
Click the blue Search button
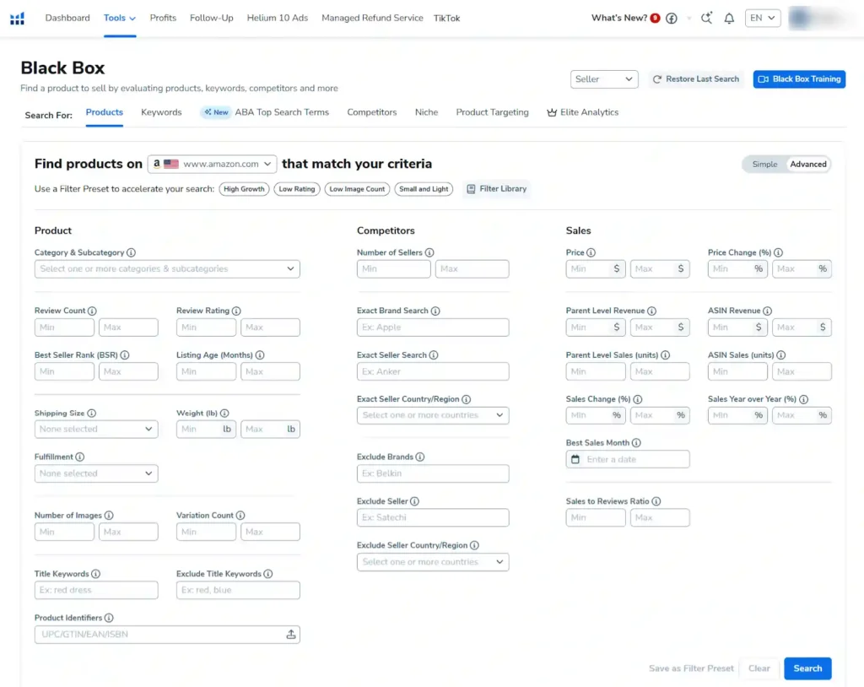[807, 668]
